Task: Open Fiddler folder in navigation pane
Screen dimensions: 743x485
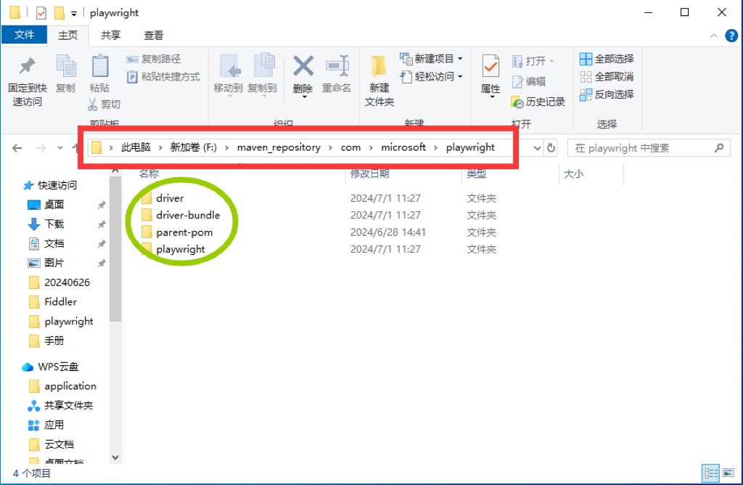Action: click(x=52, y=301)
